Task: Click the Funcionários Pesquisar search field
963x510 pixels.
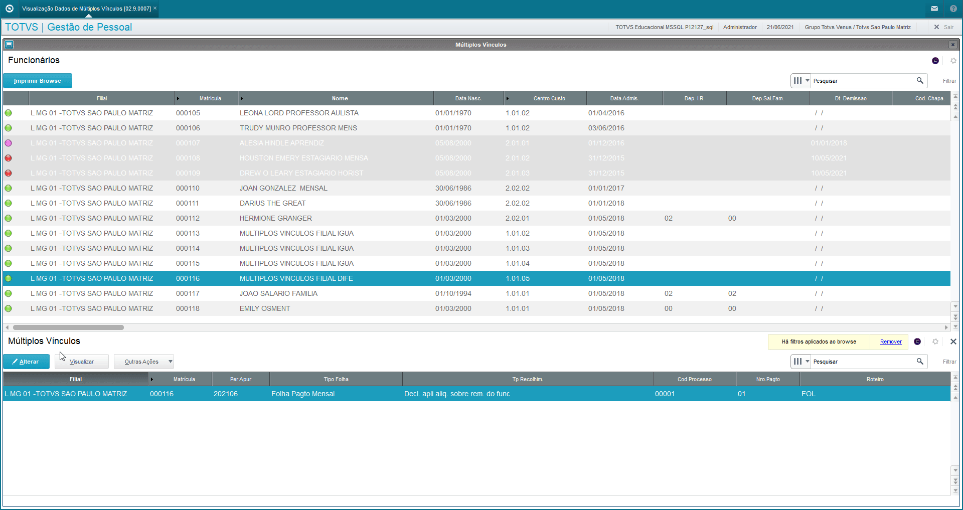Action: (863, 81)
